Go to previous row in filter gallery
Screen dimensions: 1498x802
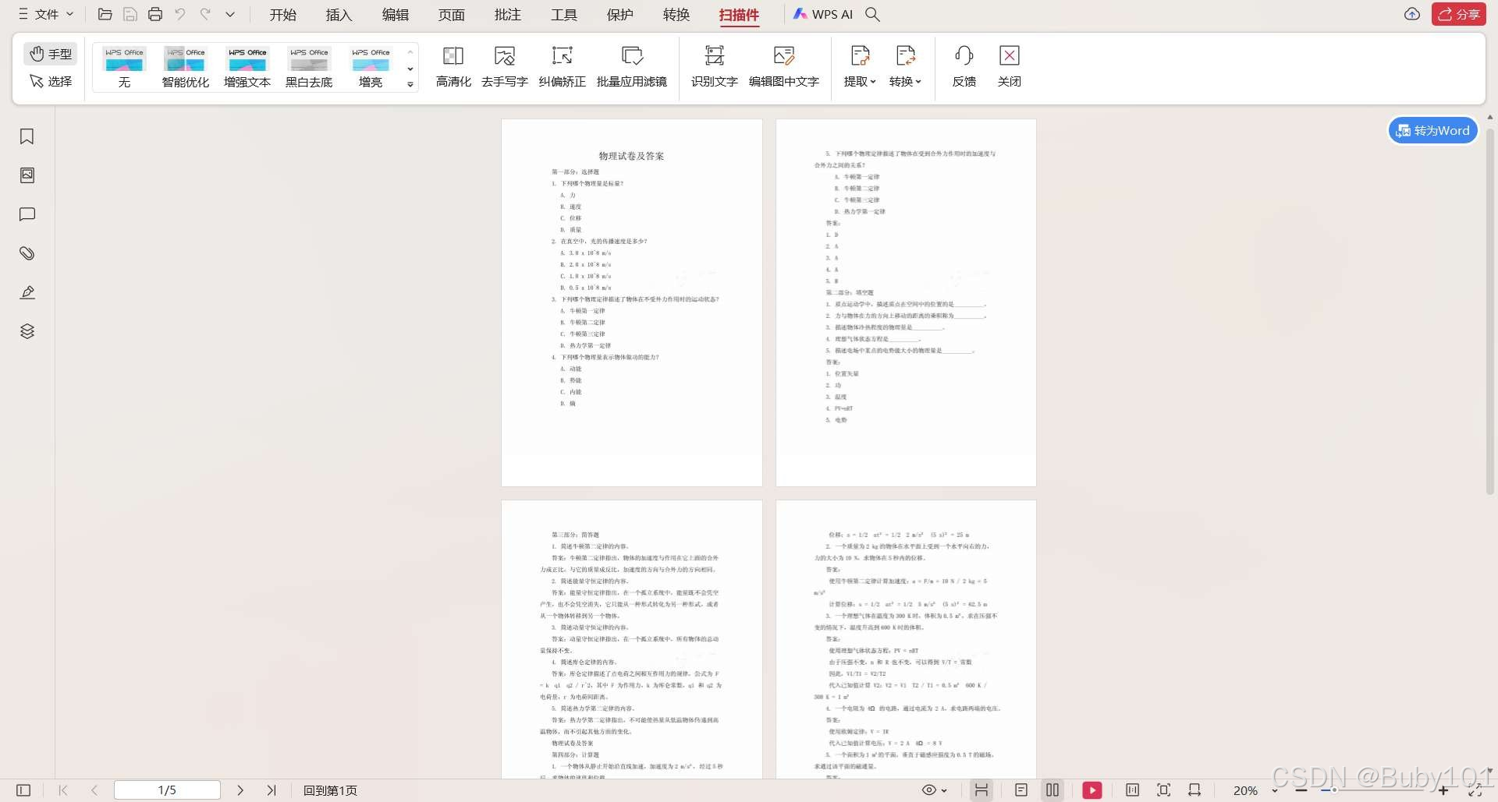[x=410, y=52]
